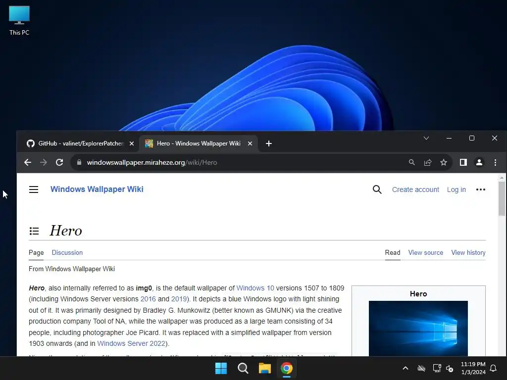Click the cloud sync tray icon
507x380 pixels.
(x=421, y=368)
